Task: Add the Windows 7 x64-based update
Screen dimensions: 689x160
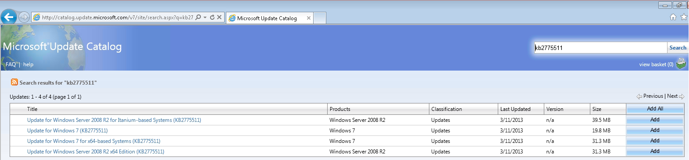Action: coord(655,141)
